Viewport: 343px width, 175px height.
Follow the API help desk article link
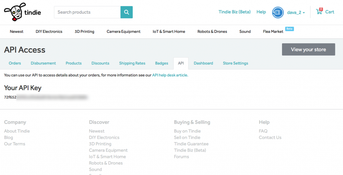point(170,75)
